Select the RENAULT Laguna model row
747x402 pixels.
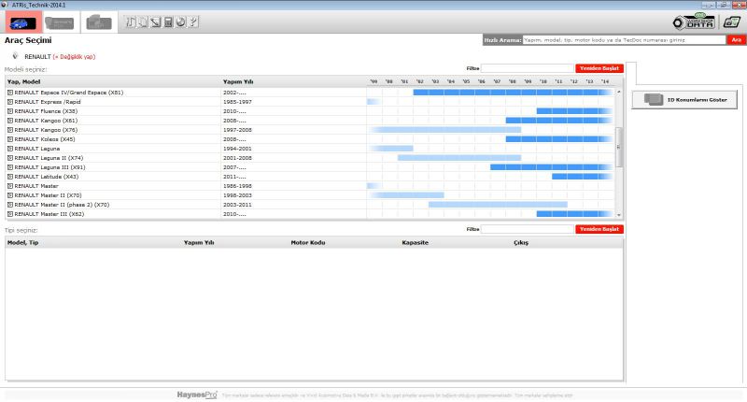click(310, 149)
